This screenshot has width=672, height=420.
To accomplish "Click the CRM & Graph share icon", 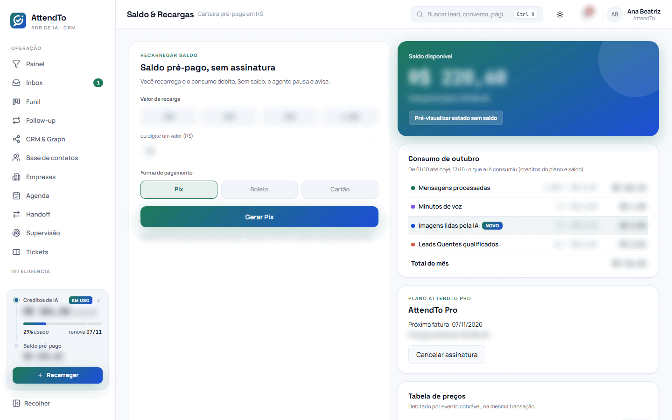I will 16,139.
